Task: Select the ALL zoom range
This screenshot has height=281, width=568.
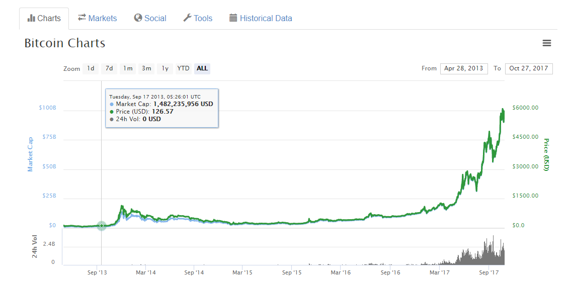Action: (202, 68)
